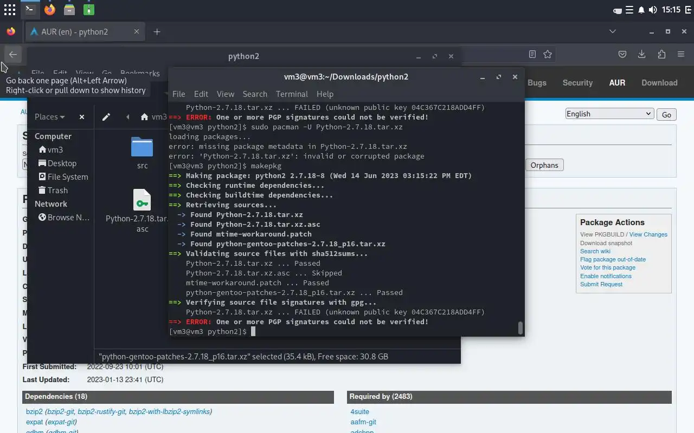Open Firefox hamburger application menu

click(681, 54)
